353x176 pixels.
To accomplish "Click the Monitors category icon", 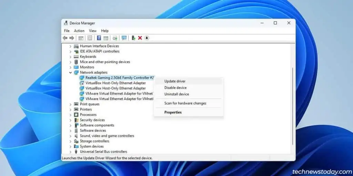I will [x=76, y=67].
